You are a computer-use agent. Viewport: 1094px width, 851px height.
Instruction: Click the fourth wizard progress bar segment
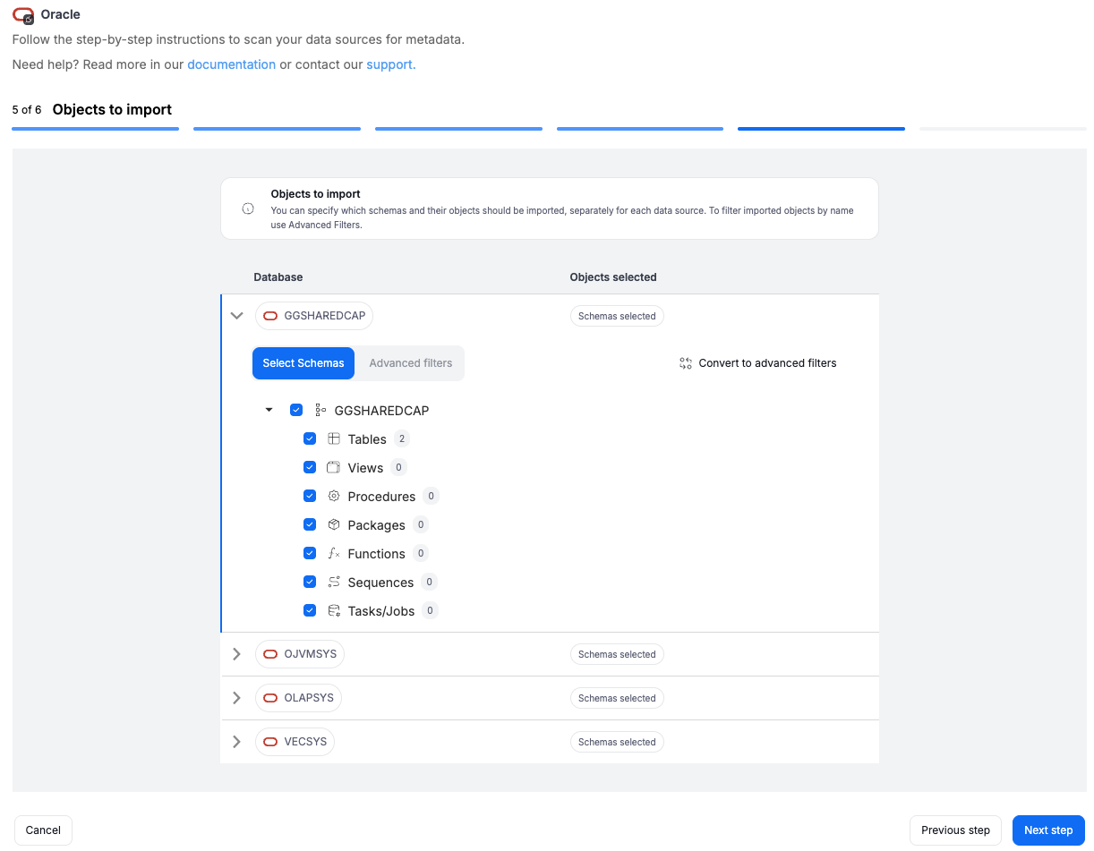click(640, 129)
